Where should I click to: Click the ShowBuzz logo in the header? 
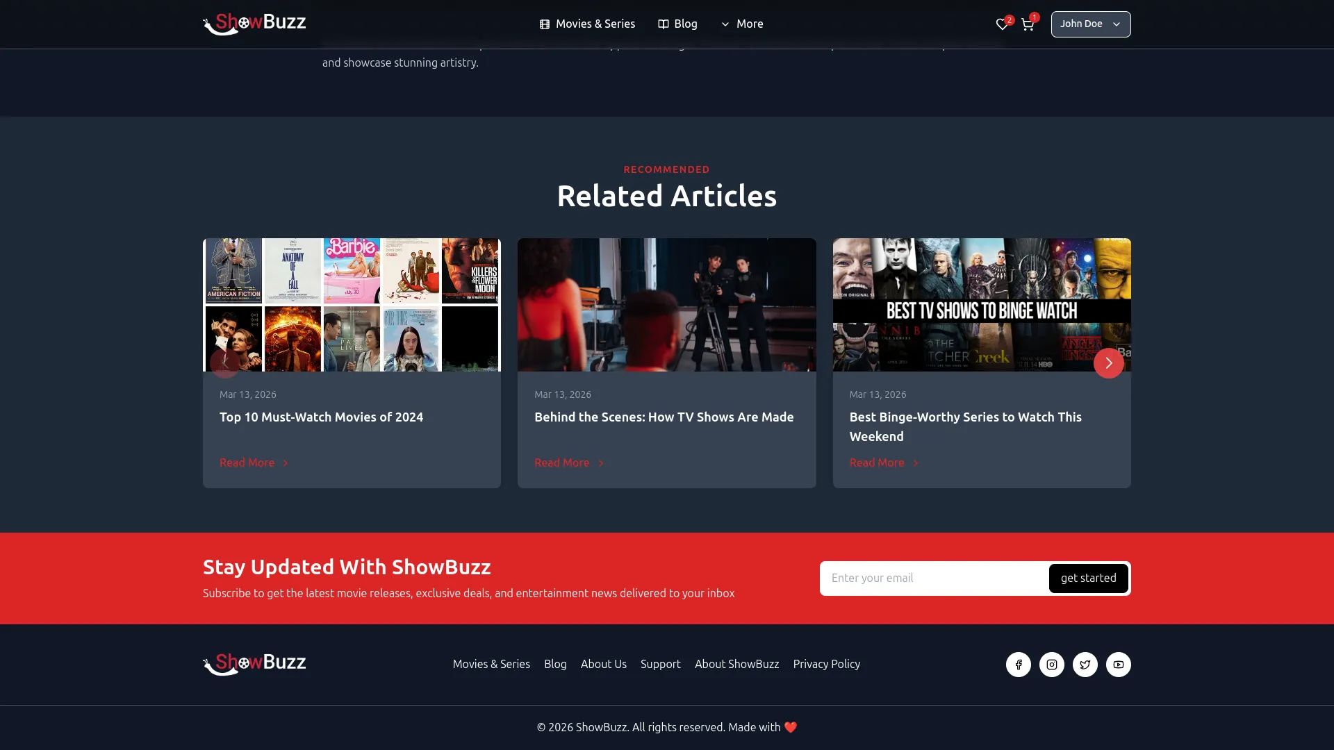254,24
